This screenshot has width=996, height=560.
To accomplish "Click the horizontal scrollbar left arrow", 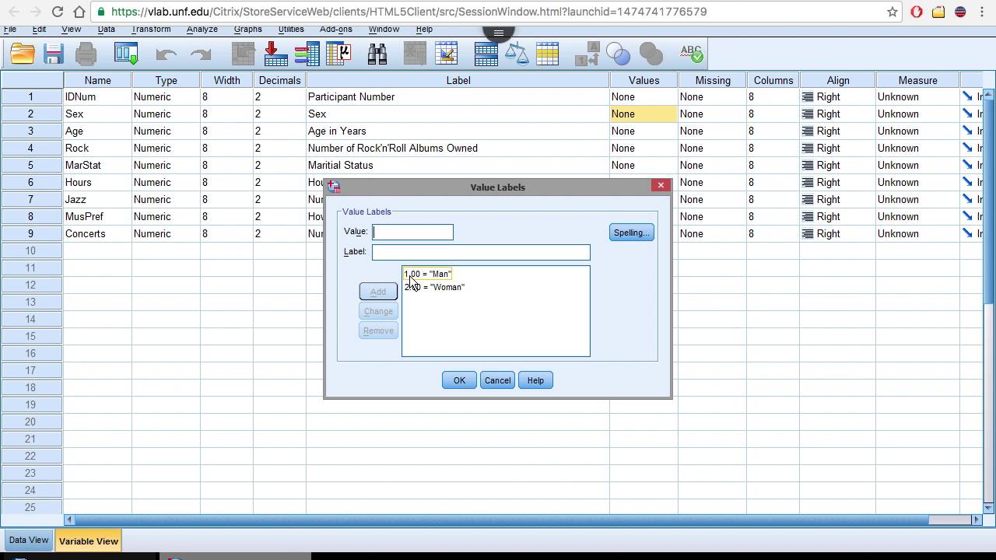I will tap(69, 520).
